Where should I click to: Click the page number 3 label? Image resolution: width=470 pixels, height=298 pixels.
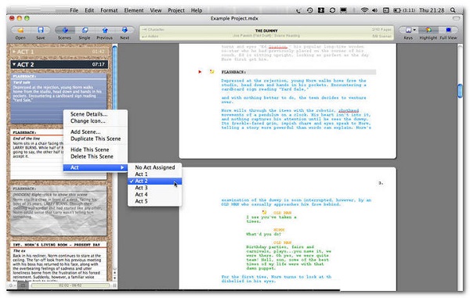coord(381,183)
